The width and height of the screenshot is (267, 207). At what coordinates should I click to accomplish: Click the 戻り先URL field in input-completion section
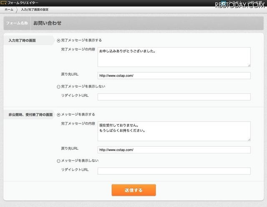click(x=174, y=76)
